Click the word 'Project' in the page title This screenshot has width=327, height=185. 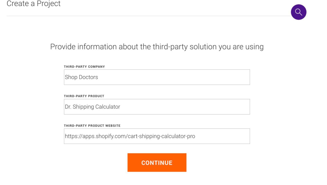(x=49, y=3)
